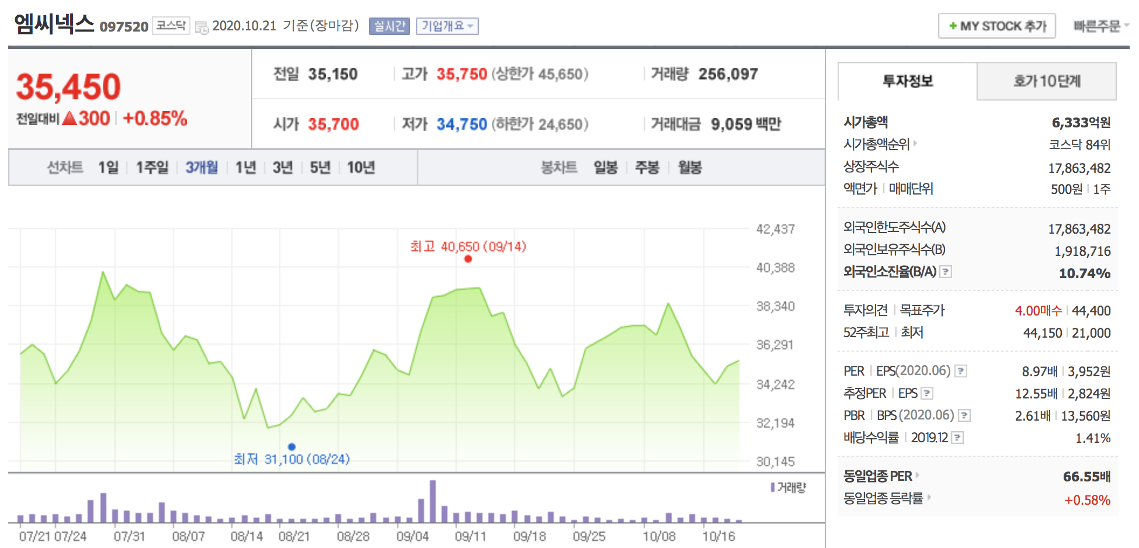Open help icon next to PBR BPS(2020.06)

pyautogui.click(x=964, y=416)
